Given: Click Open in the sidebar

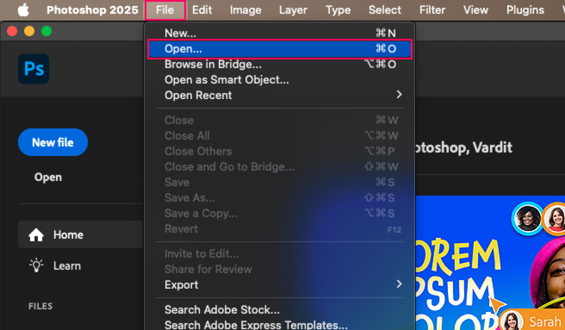Looking at the screenshot, I should [48, 177].
